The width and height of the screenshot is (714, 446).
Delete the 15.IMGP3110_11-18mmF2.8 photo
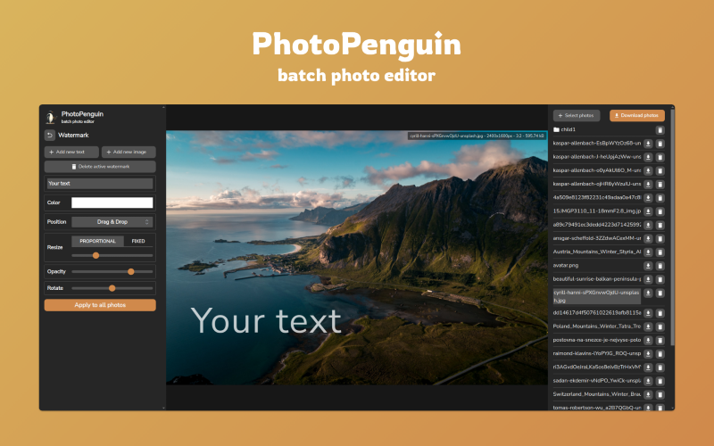pyautogui.click(x=660, y=211)
